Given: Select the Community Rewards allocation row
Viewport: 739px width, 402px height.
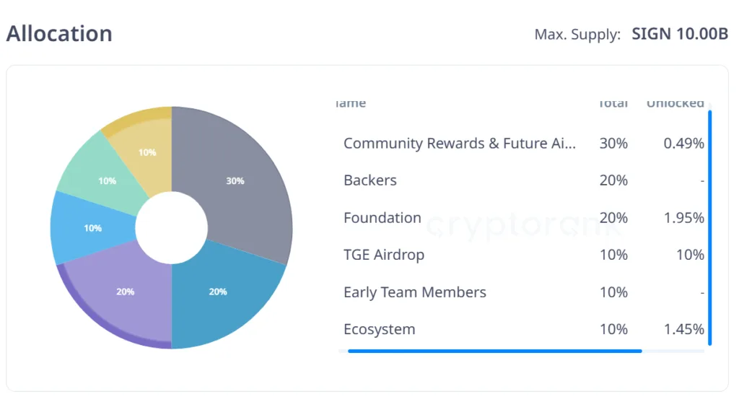Looking at the screenshot, I should [x=460, y=143].
